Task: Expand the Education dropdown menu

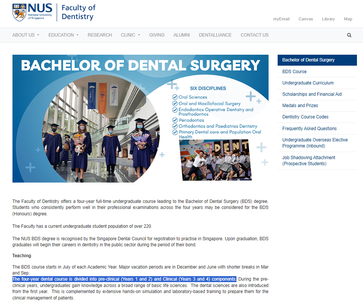Action: 63,35
